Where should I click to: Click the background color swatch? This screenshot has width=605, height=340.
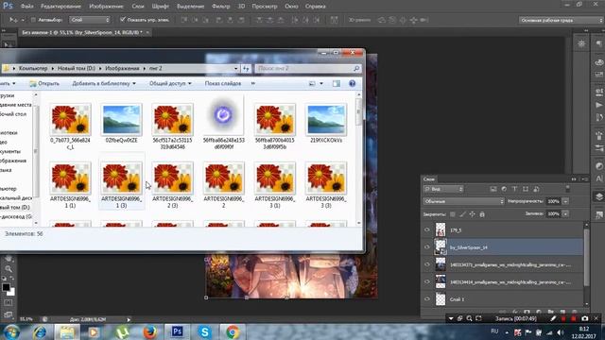[x=11, y=292]
